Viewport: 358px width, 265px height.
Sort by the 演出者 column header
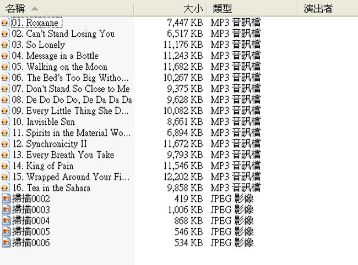point(328,9)
